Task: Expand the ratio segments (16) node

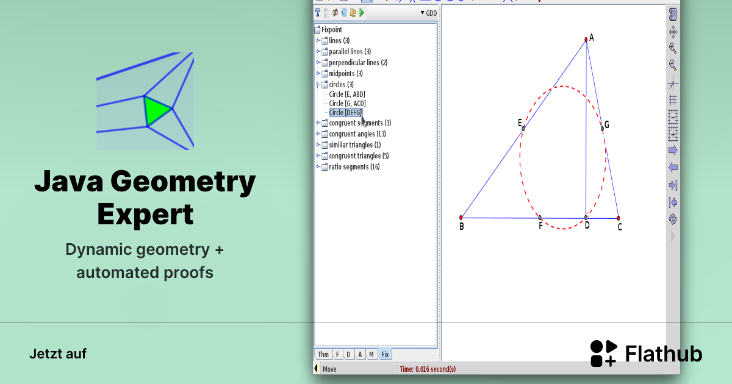Action: coord(318,166)
